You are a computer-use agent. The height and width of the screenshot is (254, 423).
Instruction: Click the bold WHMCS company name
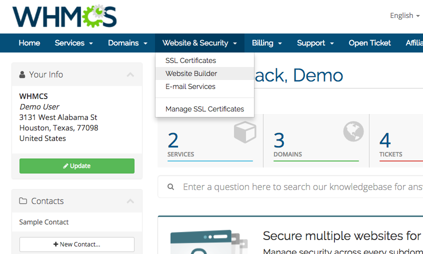tap(33, 96)
